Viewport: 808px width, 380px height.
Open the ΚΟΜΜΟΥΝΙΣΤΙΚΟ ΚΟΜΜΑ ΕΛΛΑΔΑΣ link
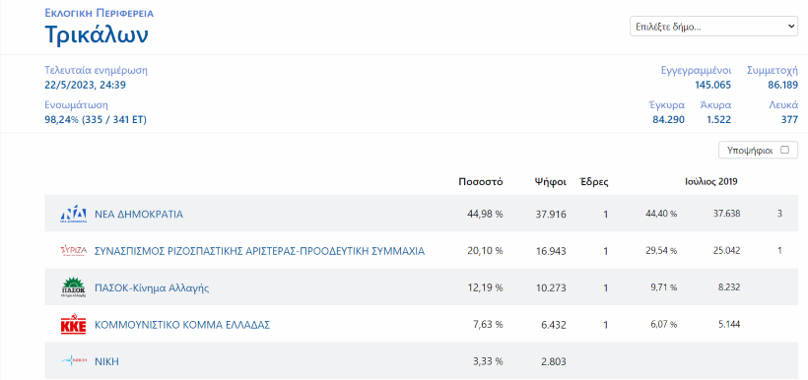pos(182,326)
